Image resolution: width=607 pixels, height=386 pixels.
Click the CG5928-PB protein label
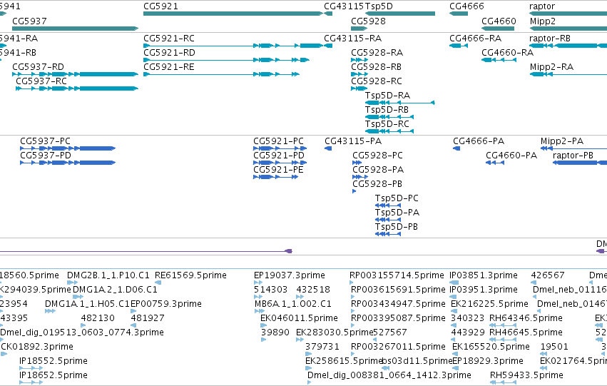pos(377,184)
